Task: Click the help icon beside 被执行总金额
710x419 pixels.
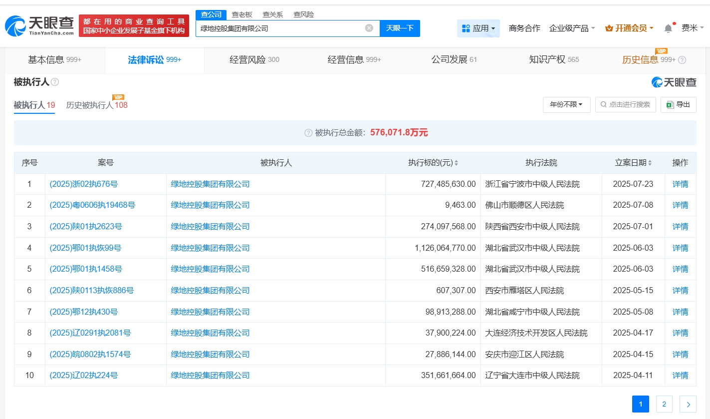Action: (308, 133)
